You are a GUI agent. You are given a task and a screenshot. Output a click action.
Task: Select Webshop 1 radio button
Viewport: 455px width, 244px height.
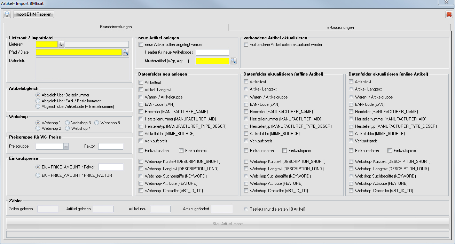38,123
